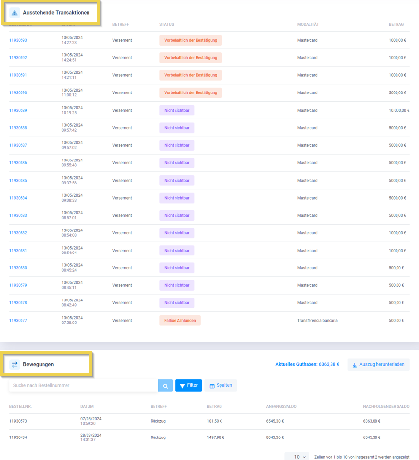Click the warning icon beside Ausstehende Transaktionen
Viewport: 419px width, 460px height.
click(x=15, y=13)
